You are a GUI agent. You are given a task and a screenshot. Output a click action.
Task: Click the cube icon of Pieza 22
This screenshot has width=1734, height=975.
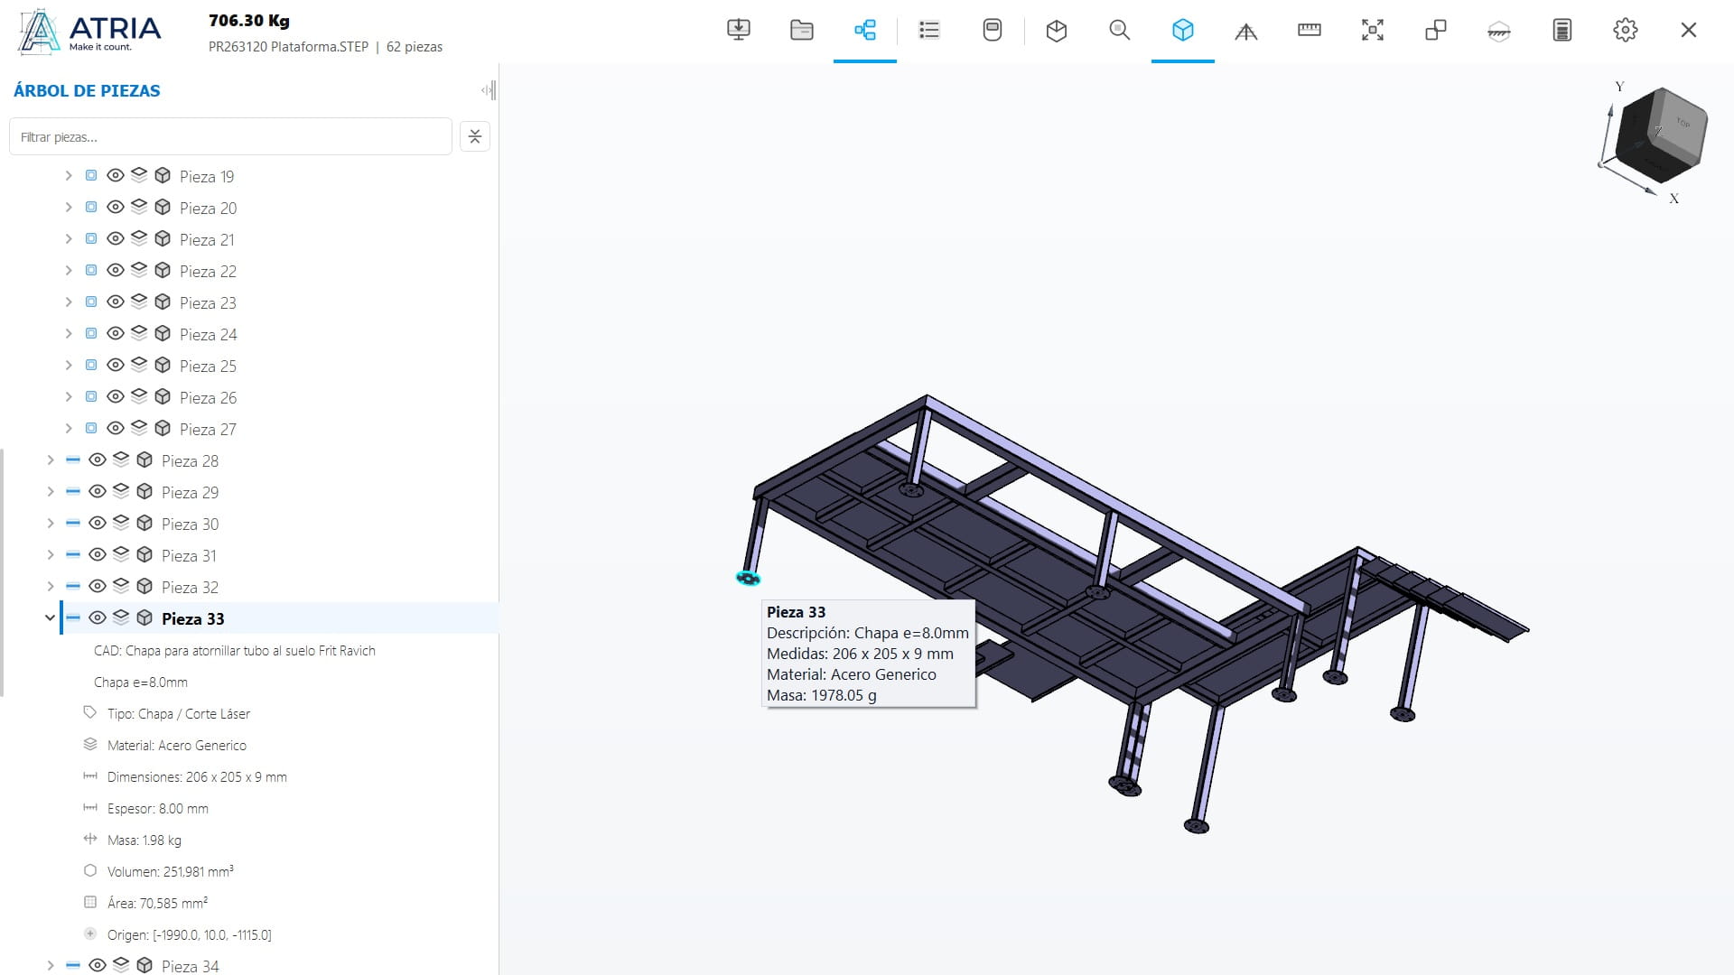point(163,270)
